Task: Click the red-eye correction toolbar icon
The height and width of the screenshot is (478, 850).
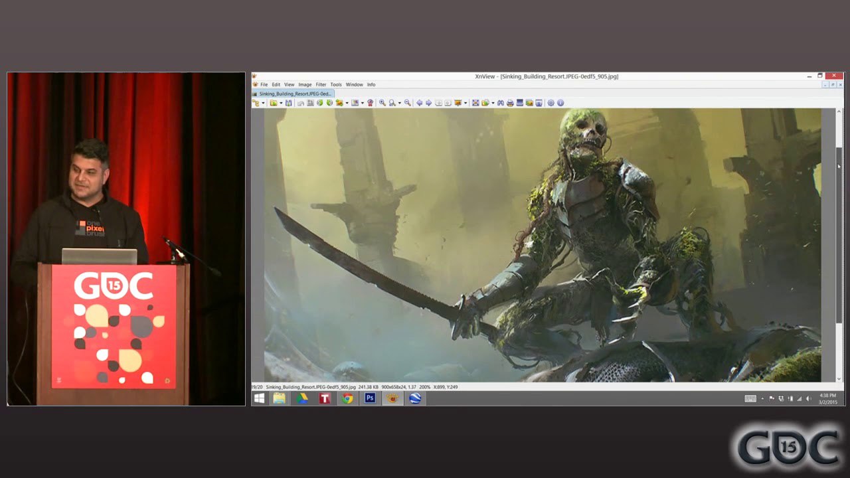Action: [x=371, y=103]
